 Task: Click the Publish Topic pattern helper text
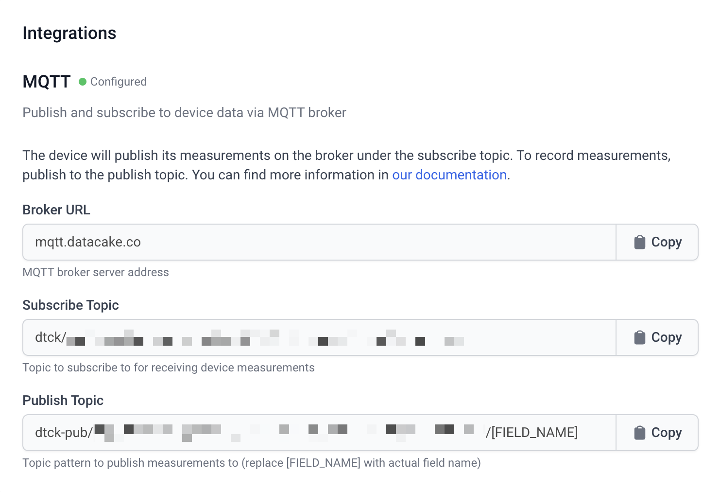click(x=252, y=463)
